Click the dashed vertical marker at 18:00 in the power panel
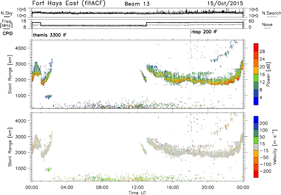281x195 pixels. tap(190, 74)
